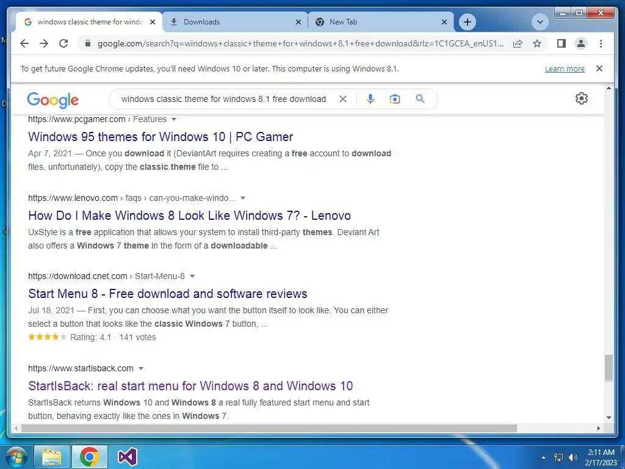Open Visual Studio from the taskbar

pyautogui.click(x=128, y=457)
